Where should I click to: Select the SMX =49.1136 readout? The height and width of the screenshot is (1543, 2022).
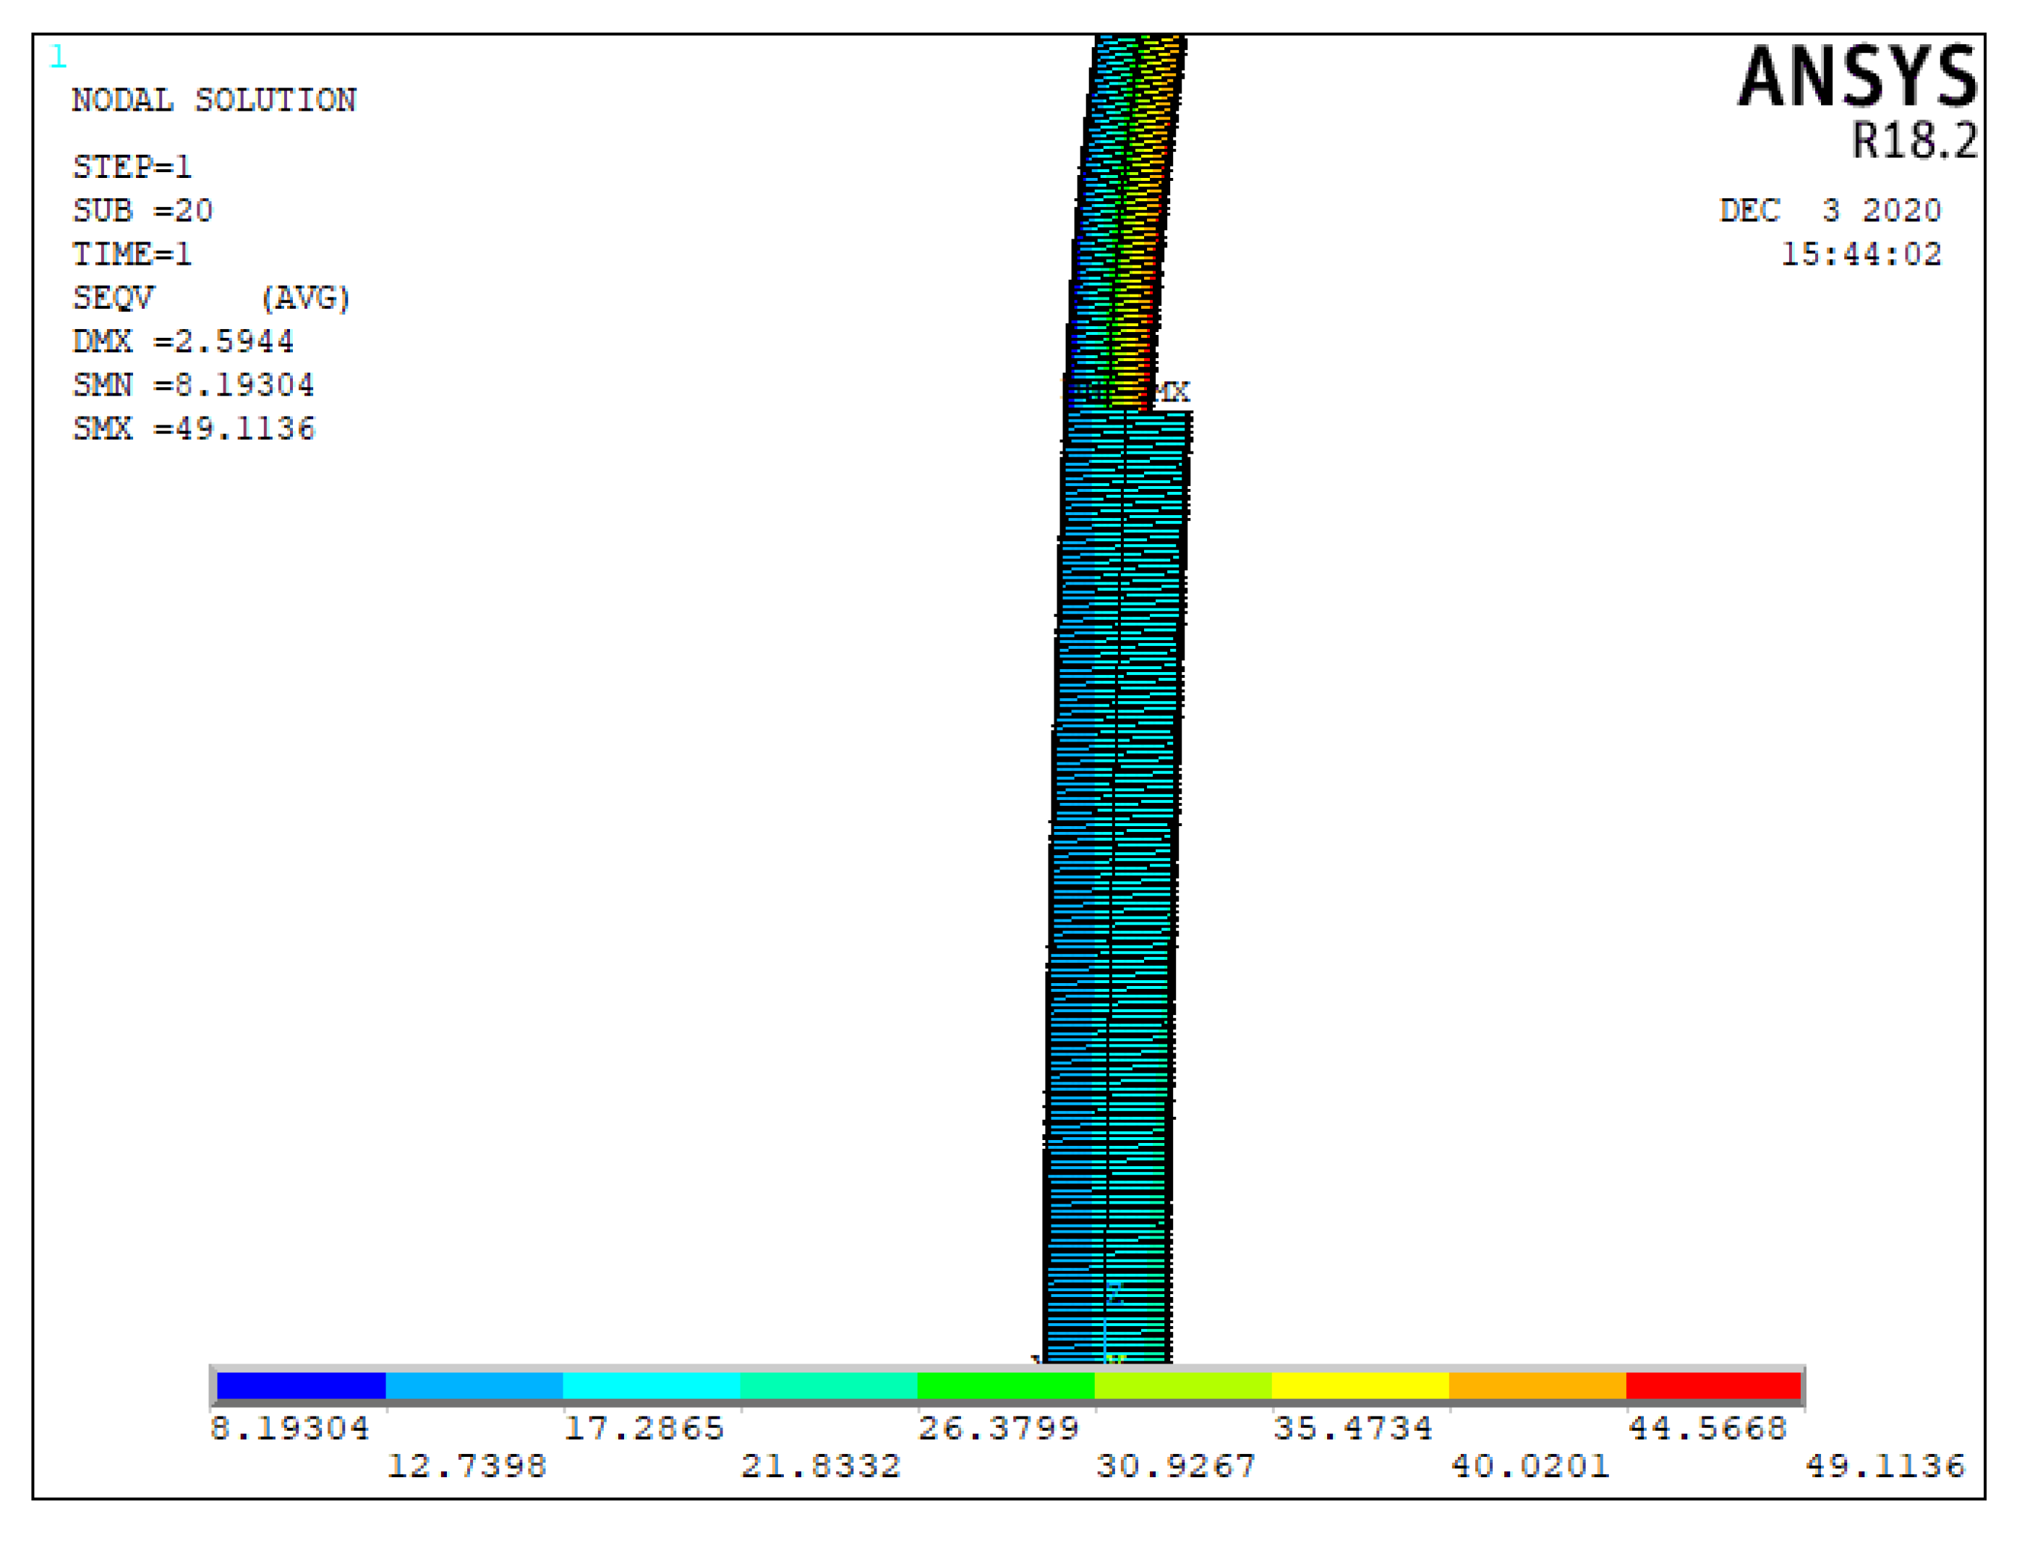tap(194, 429)
